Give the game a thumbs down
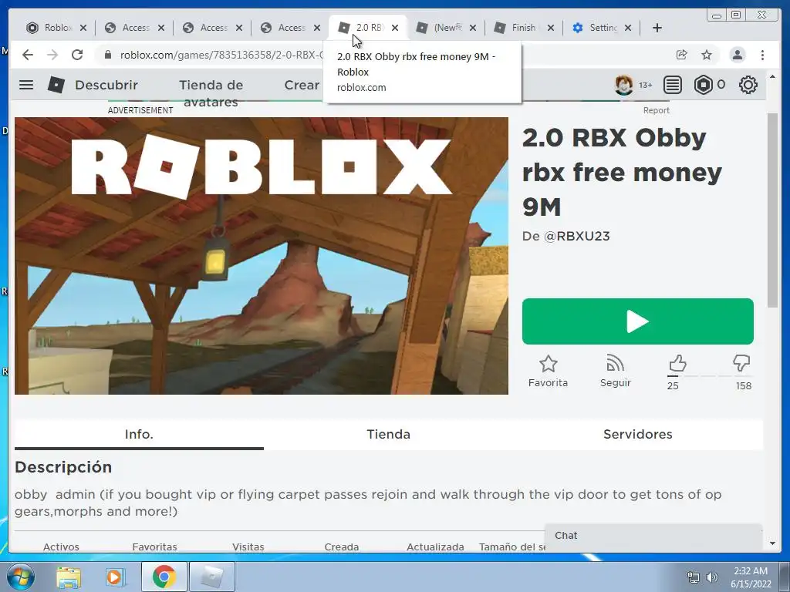Image resolution: width=790 pixels, height=592 pixels. pos(741,363)
